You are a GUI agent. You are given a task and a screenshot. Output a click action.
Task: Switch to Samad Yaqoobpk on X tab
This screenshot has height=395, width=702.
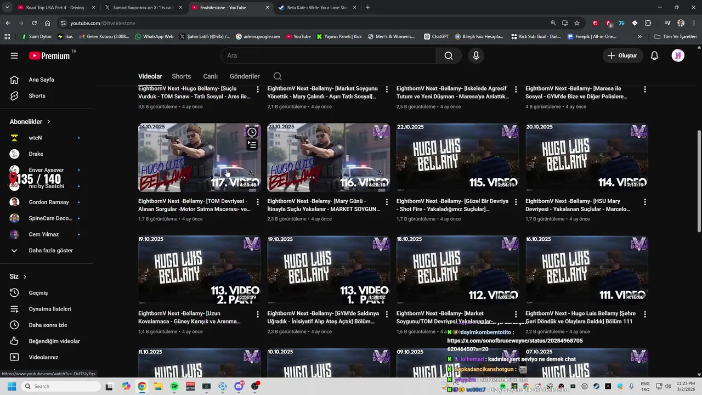coord(143,8)
